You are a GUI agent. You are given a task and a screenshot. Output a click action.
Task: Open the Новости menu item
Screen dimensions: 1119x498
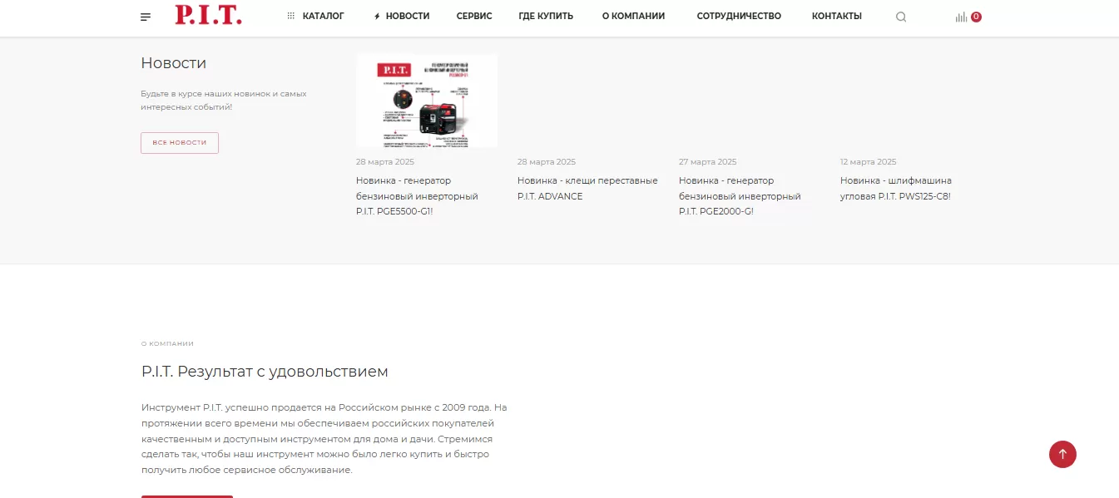point(408,16)
